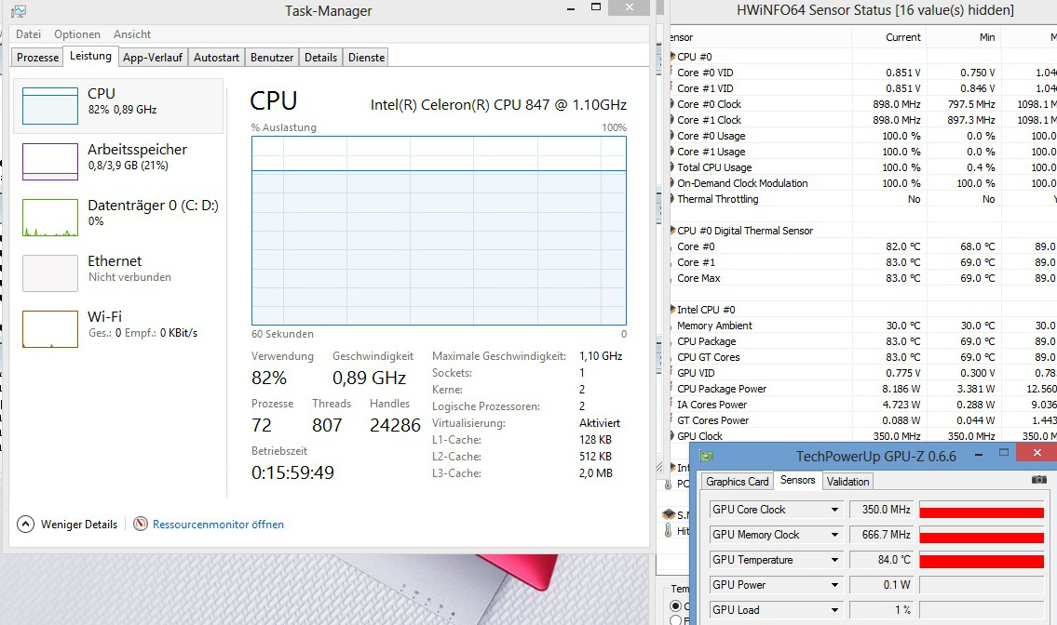The width and height of the screenshot is (1057, 625).
Task: Select the CPU Package Power row
Action: point(863,389)
